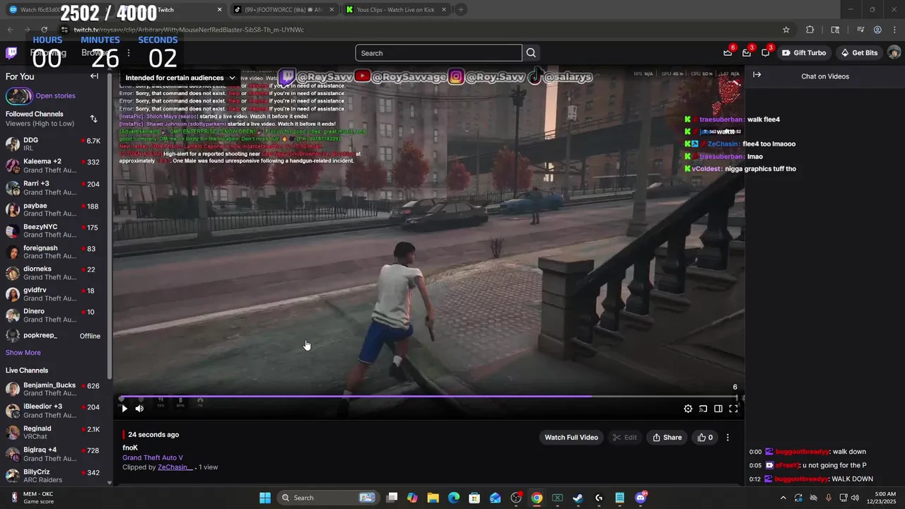Focus the Windows taskbar search box
Viewport: 905px width, 509px height.
[x=327, y=498]
